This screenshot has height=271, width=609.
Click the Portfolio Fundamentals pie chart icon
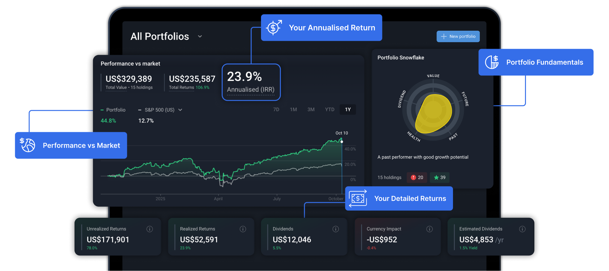pos(492,62)
